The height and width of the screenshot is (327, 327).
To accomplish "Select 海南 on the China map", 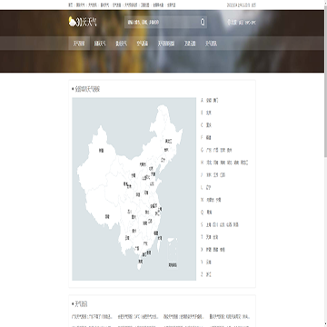I will (x=141, y=261).
